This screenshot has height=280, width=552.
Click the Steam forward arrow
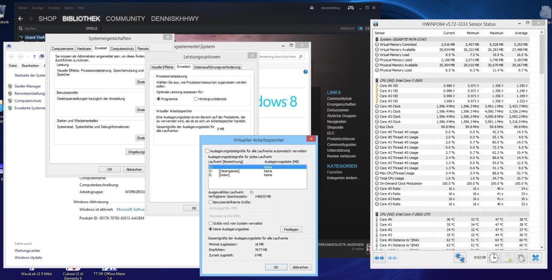pyautogui.click(x=30, y=19)
